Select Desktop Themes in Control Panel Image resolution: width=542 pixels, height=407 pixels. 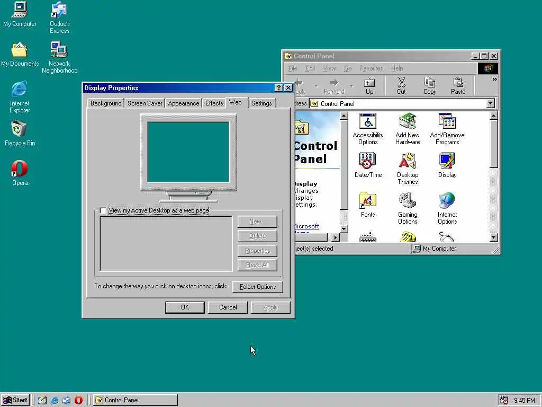tap(408, 169)
